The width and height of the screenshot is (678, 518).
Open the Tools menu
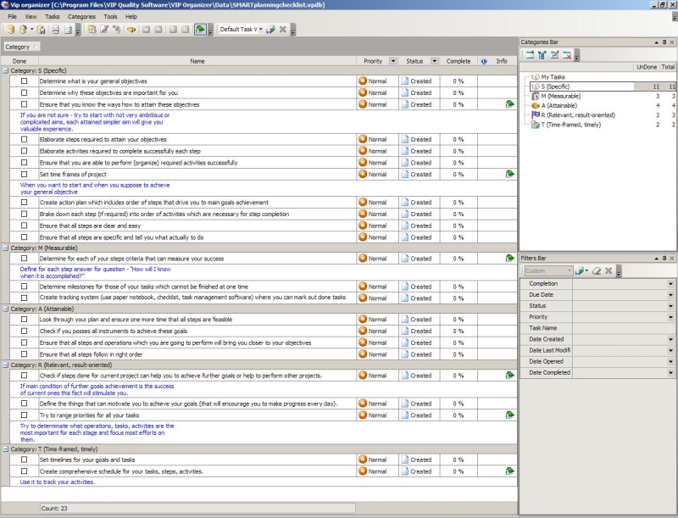[x=110, y=16]
